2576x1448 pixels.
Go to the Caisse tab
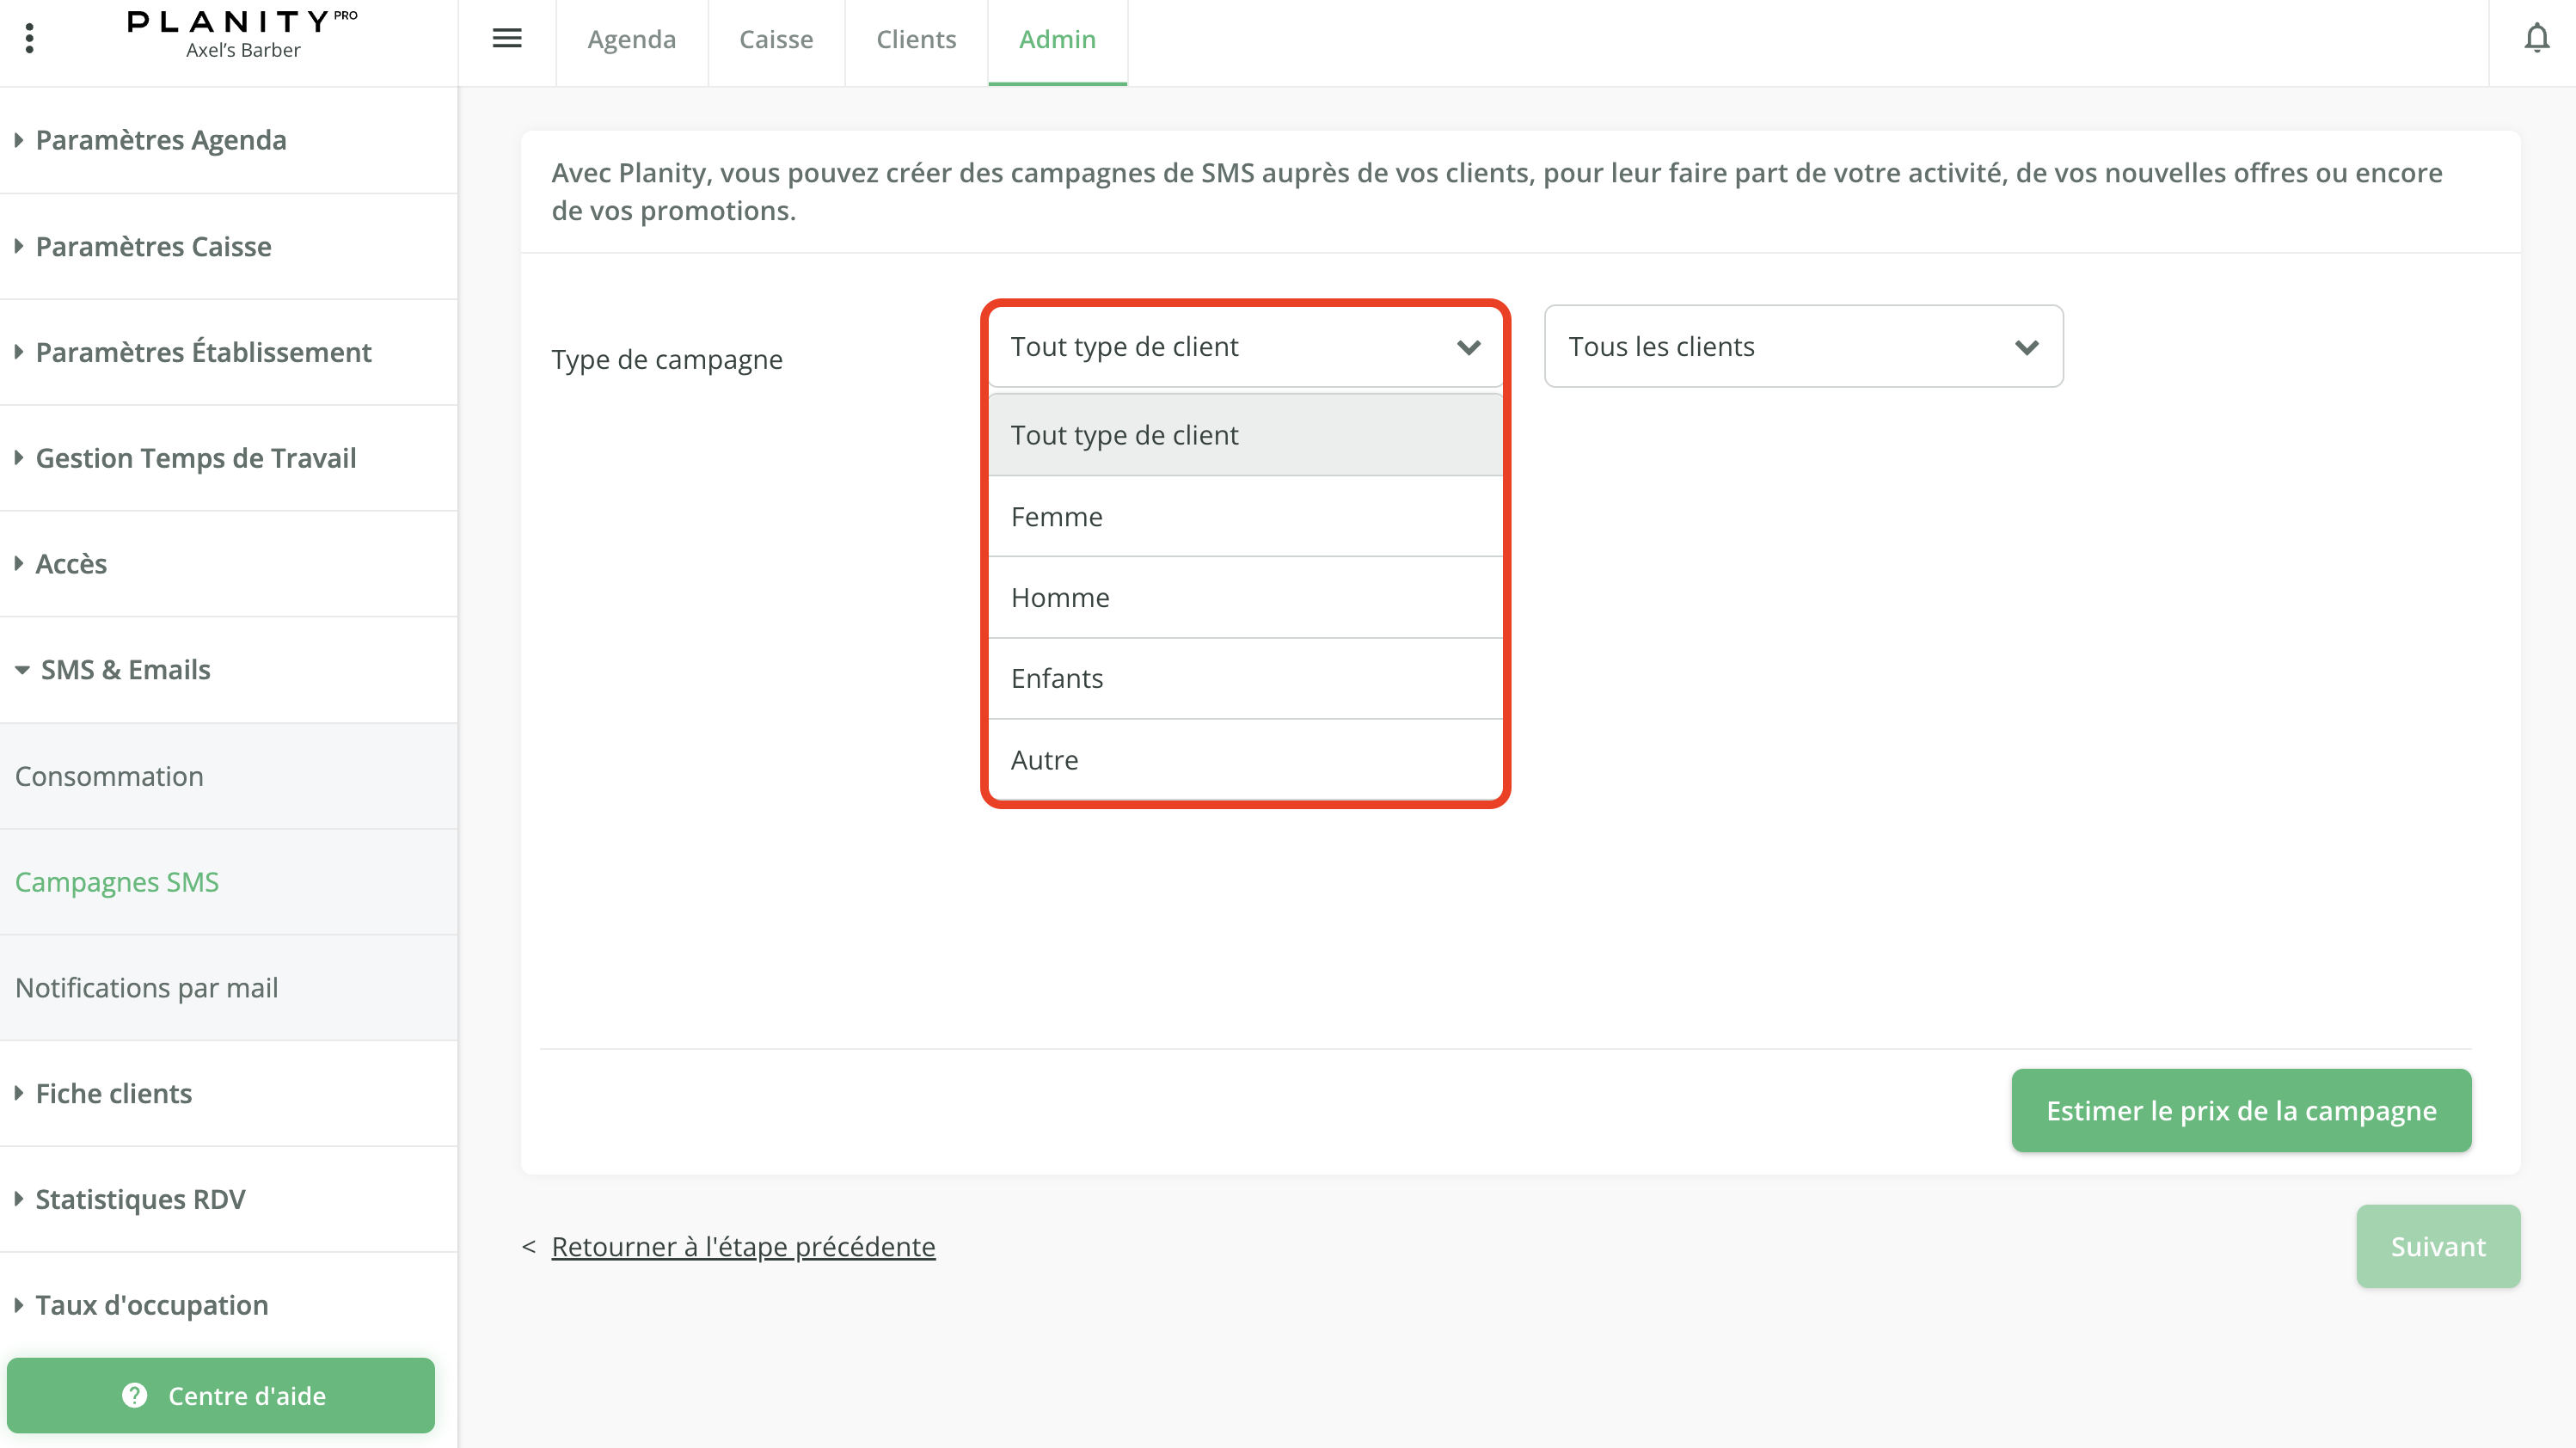coord(776,39)
